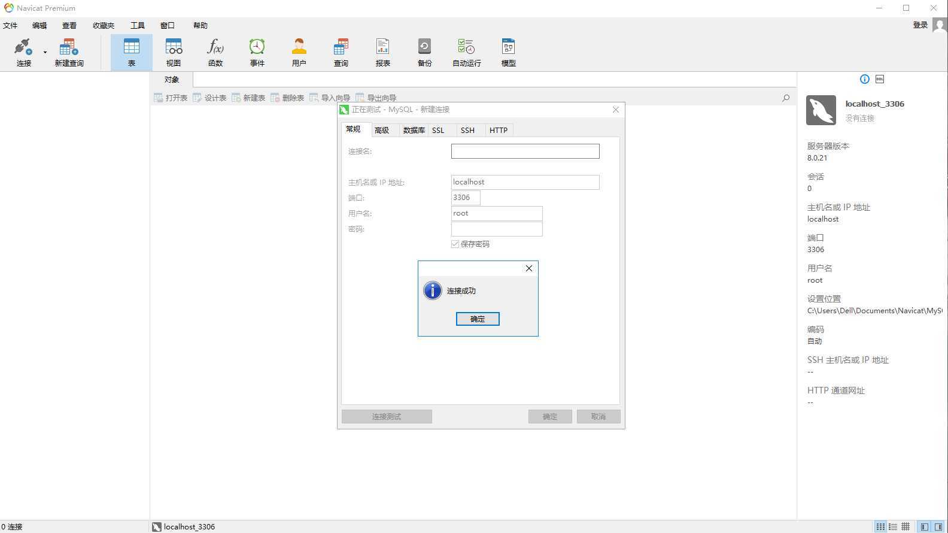The height and width of the screenshot is (533, 948).
Task: Click the host field containing localhost
Action: 525,182
